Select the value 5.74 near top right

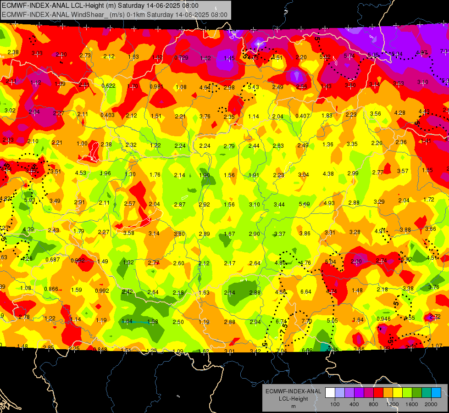(x=349, y=56)
